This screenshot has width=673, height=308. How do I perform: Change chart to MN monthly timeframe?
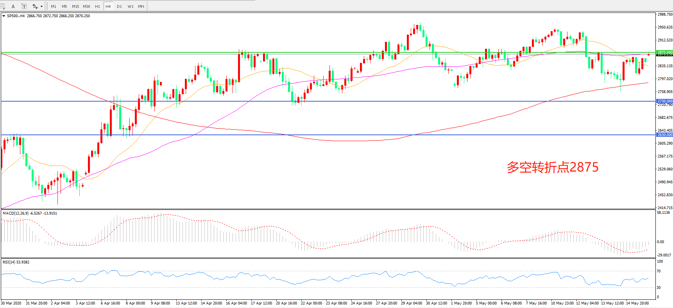coord(141,6)
